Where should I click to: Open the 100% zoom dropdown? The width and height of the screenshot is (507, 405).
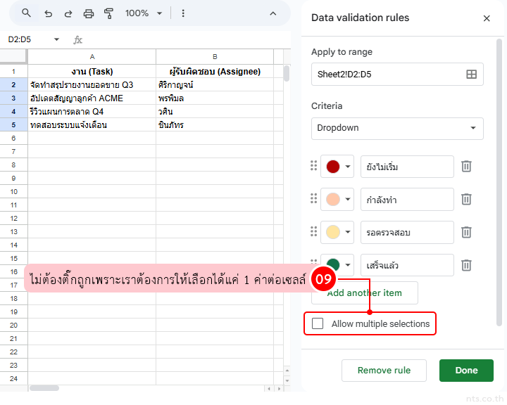(143, 13)
